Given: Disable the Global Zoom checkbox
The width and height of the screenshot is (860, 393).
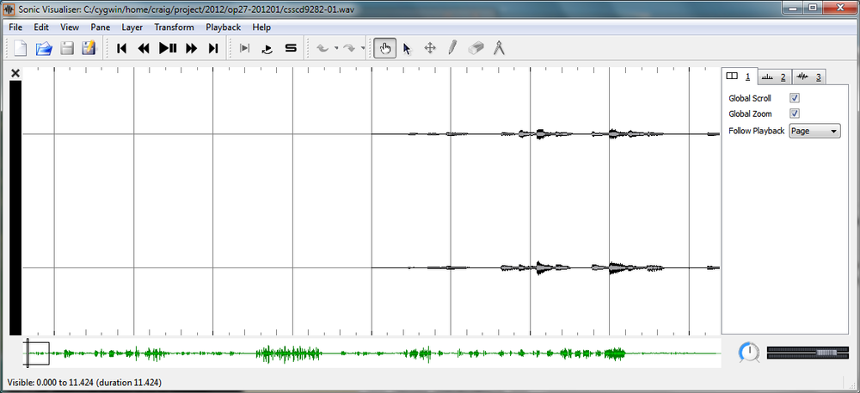Looking at the screenshot, I should (795, 114).
